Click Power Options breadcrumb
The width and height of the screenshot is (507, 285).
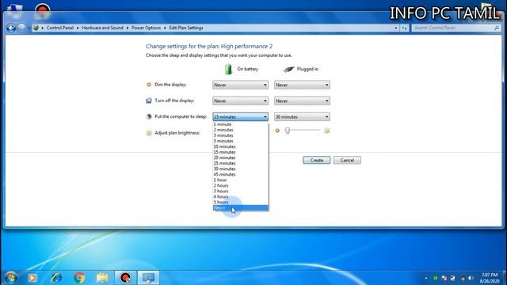(146, 28)
